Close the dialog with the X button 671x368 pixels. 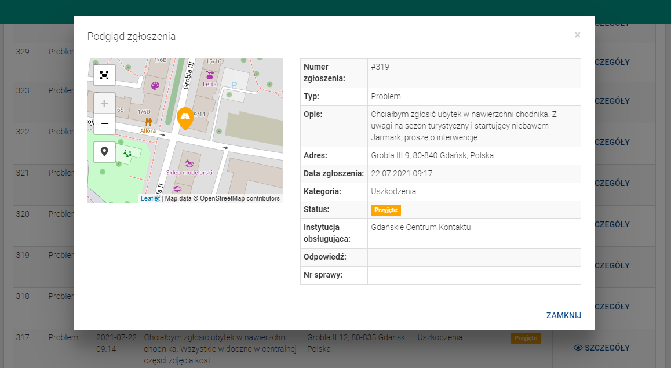(x=577, y=35)
